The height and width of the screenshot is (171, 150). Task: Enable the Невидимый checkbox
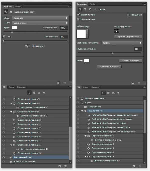pyautogui.click(x=128, y=15)
